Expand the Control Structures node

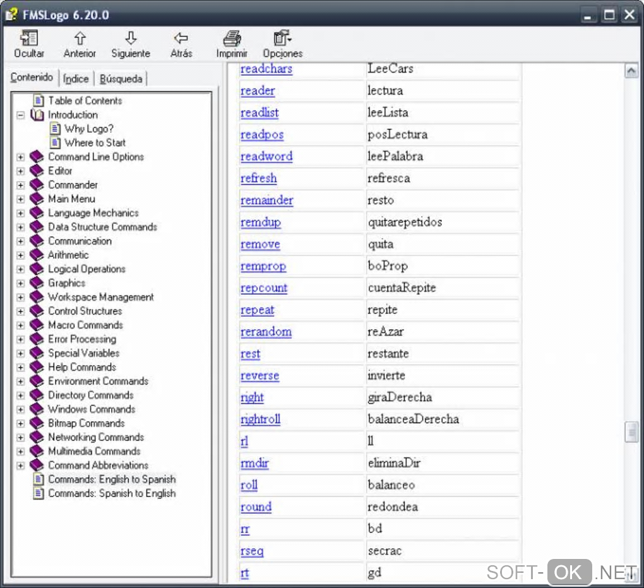coord(21,311)
